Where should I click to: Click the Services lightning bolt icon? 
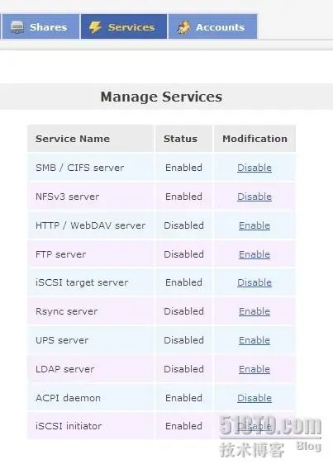click(x=96, y=27)
